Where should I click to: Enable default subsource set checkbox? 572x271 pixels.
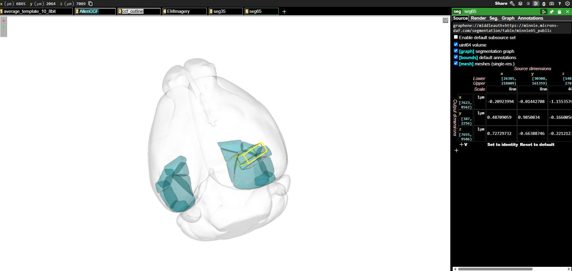click(456, 37)
